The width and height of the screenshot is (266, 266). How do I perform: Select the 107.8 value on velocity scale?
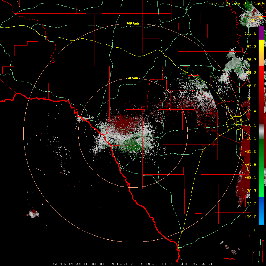(x=250, y=33)
